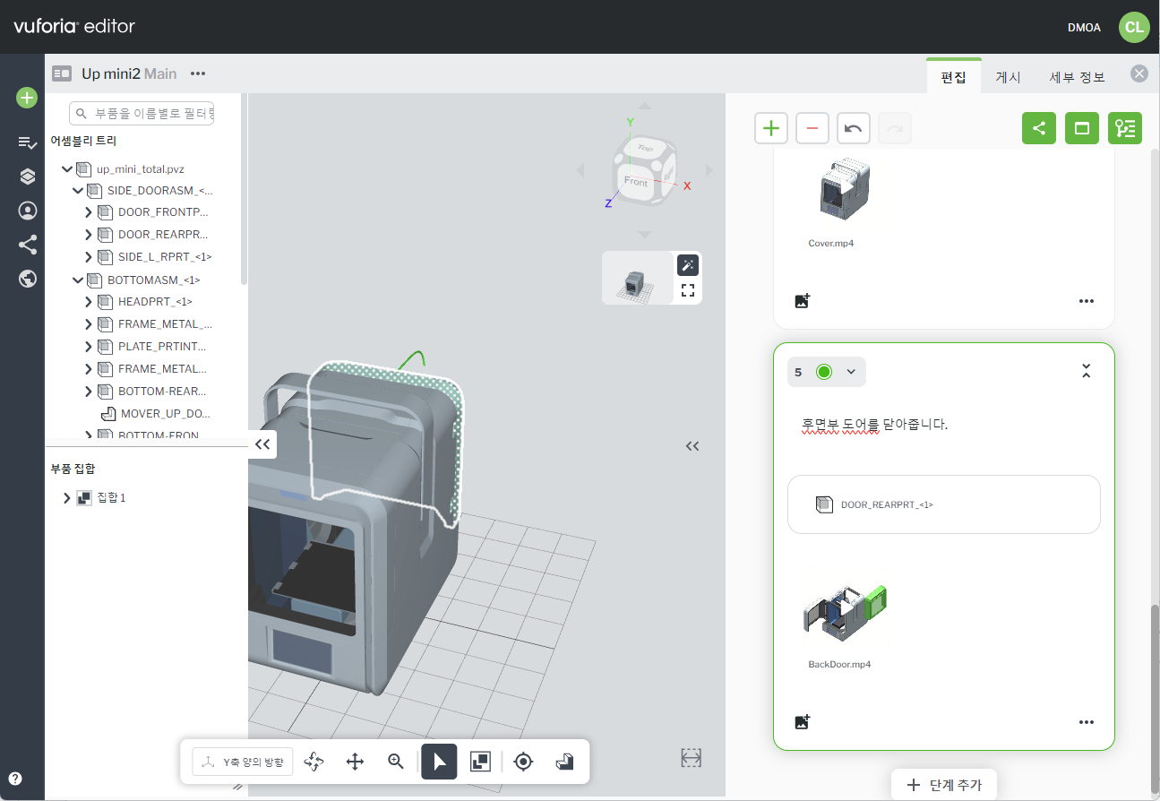
Task: Toggle fullscreen view of 3D preview
Action: coord(688,290)
